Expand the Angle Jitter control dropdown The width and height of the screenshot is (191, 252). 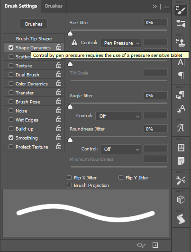click(118, 116)
